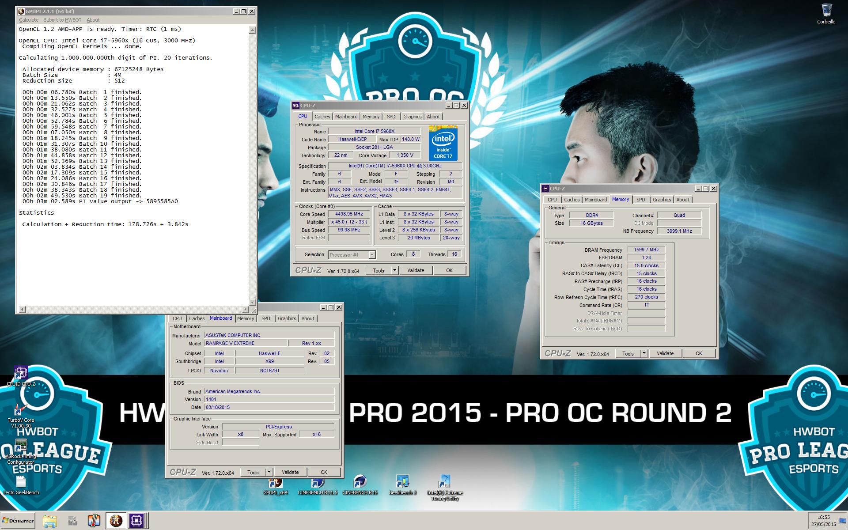Viewport: 848px width, 530px height.
Task: Open Graphics tab in memory CPU-Z window
Action: 662,200
